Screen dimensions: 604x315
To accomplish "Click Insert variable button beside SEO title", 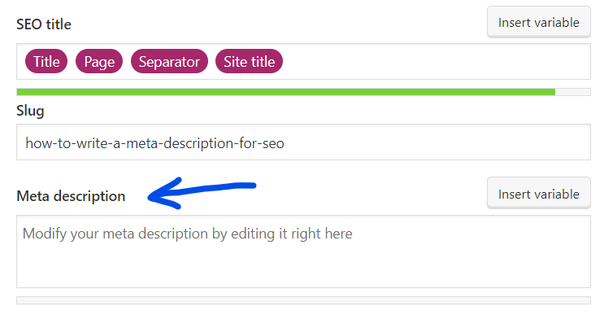I will point(538,22).
